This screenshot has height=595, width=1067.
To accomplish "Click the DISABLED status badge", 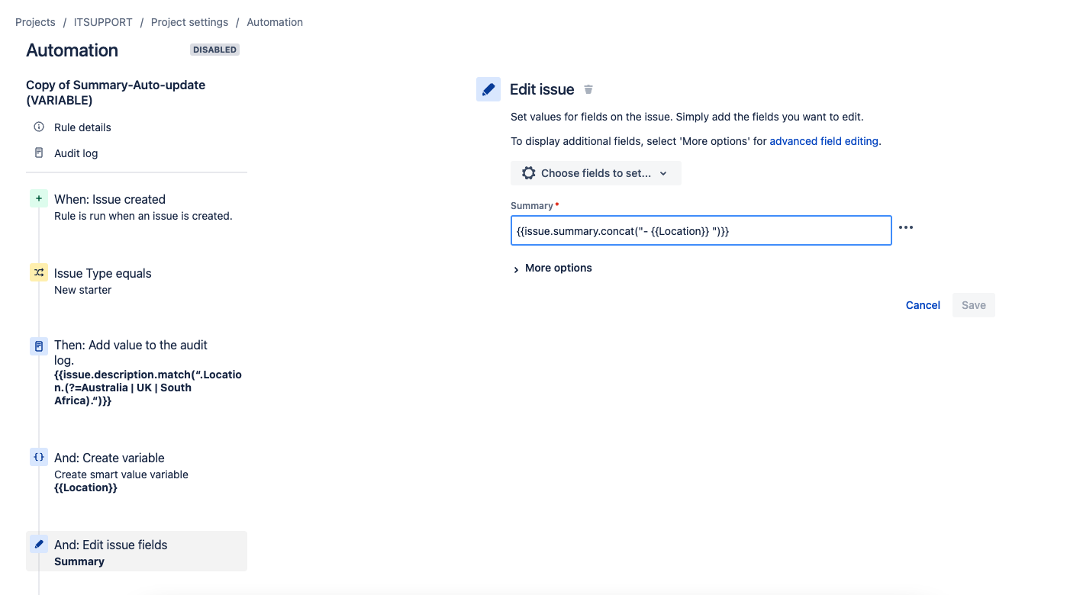I will pos(214,50).
